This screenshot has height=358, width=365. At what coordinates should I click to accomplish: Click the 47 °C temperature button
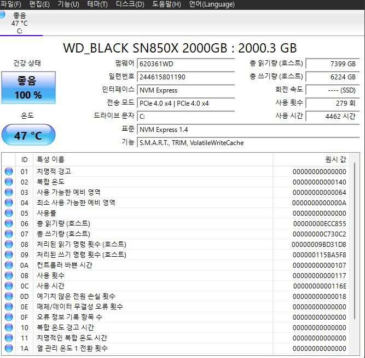coord(28,135)
